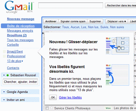The height and width of the screenshot is (111, 136).
Task: Open the Service Clients Photoways message
Action: [72, 108]
